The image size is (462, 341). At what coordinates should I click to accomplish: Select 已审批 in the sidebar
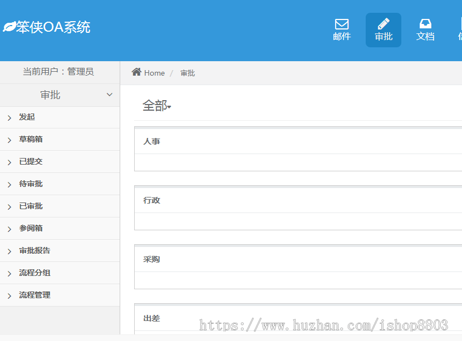[30, 206]
